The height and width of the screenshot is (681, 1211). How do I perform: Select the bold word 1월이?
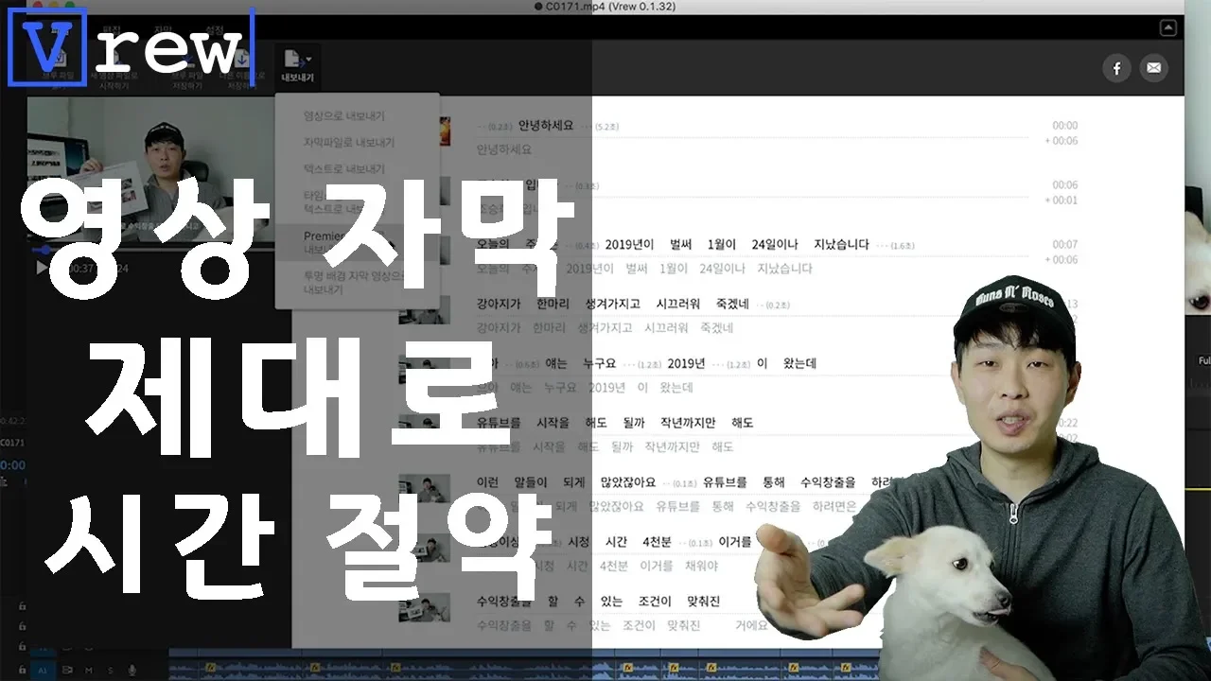(722, 244)
